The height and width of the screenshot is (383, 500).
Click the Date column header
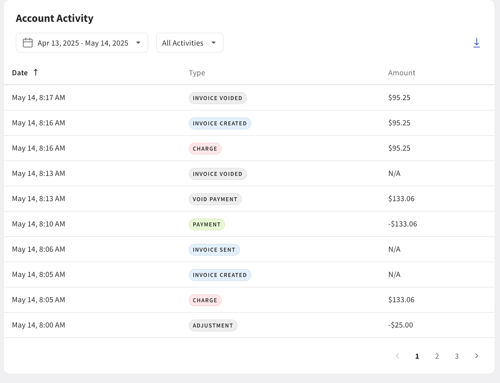[20, 72]
